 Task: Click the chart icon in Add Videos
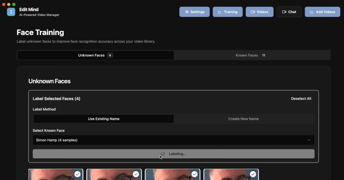click(x=312, y=12)
